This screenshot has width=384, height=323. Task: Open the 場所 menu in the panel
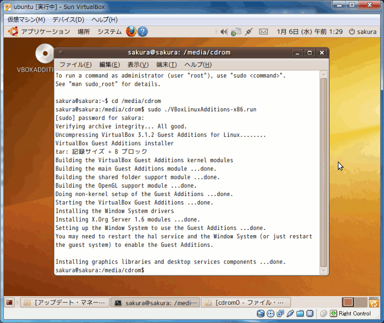(x=84, y=31)
